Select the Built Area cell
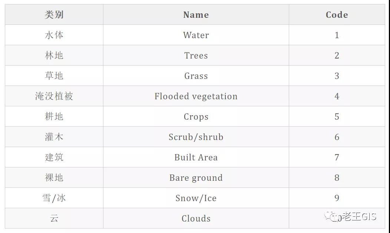Viewport: 390px width, 233px height. [x=196, y=157]
